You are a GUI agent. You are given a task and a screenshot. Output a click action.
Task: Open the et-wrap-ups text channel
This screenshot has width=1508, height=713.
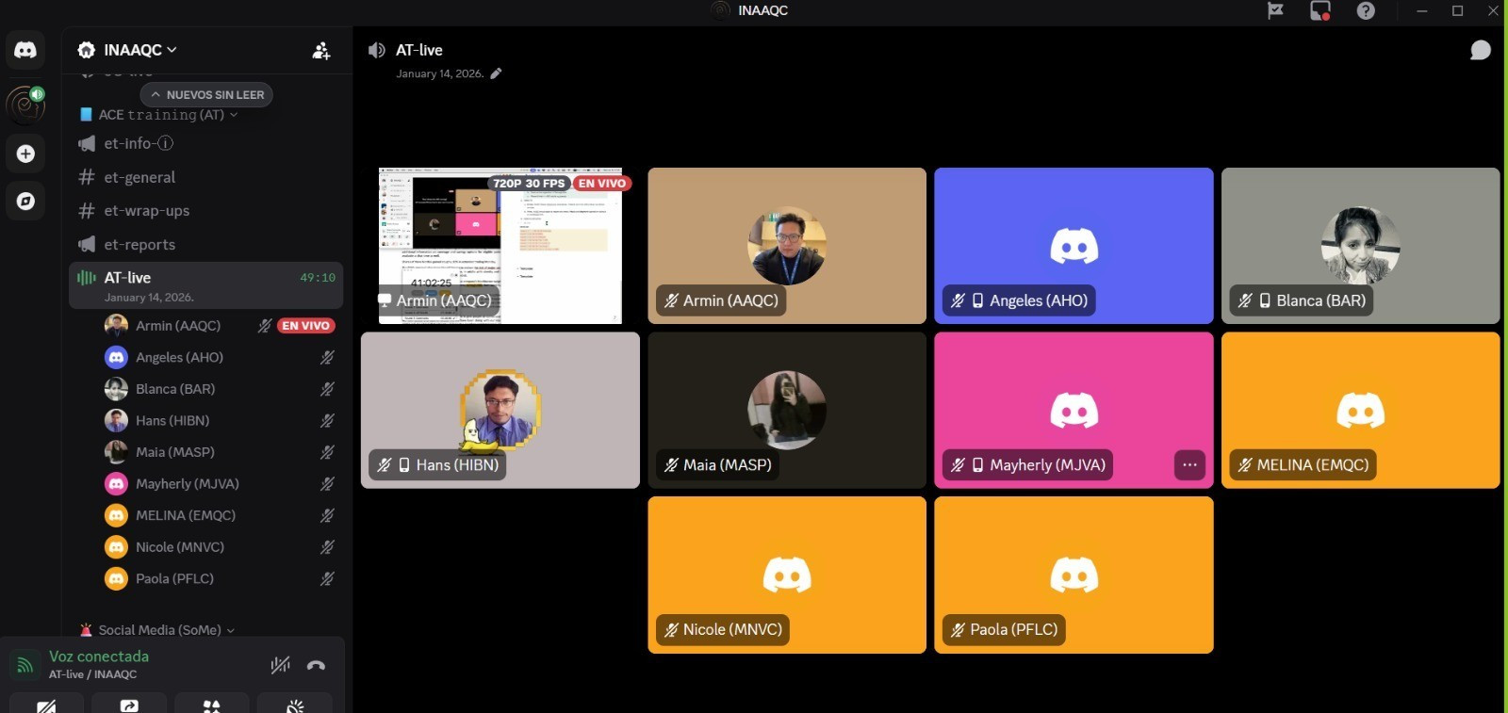[x=146, y=211]
